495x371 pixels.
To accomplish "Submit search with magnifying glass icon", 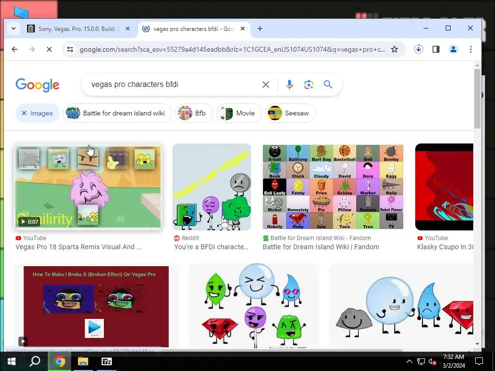I will point(328,85).
